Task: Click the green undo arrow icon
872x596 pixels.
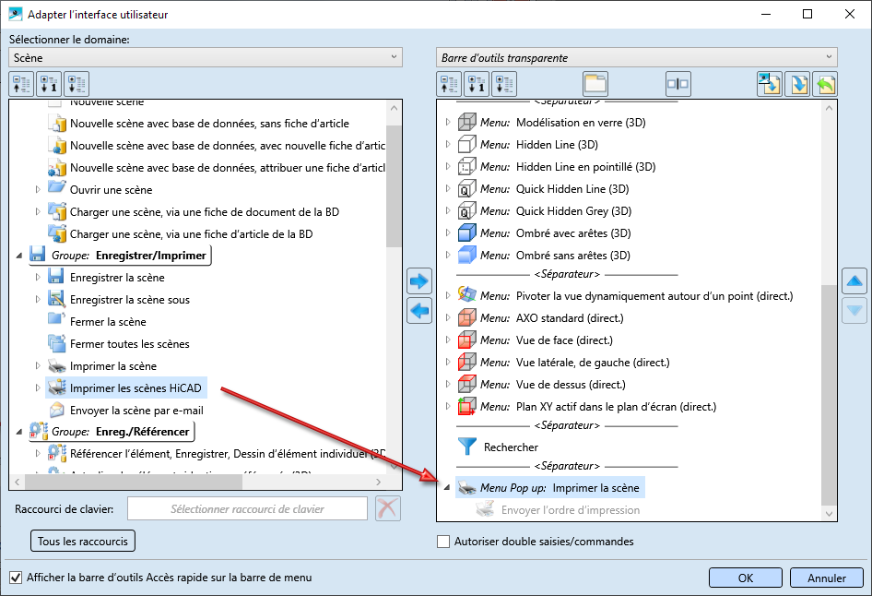Action: click(825, 85)
